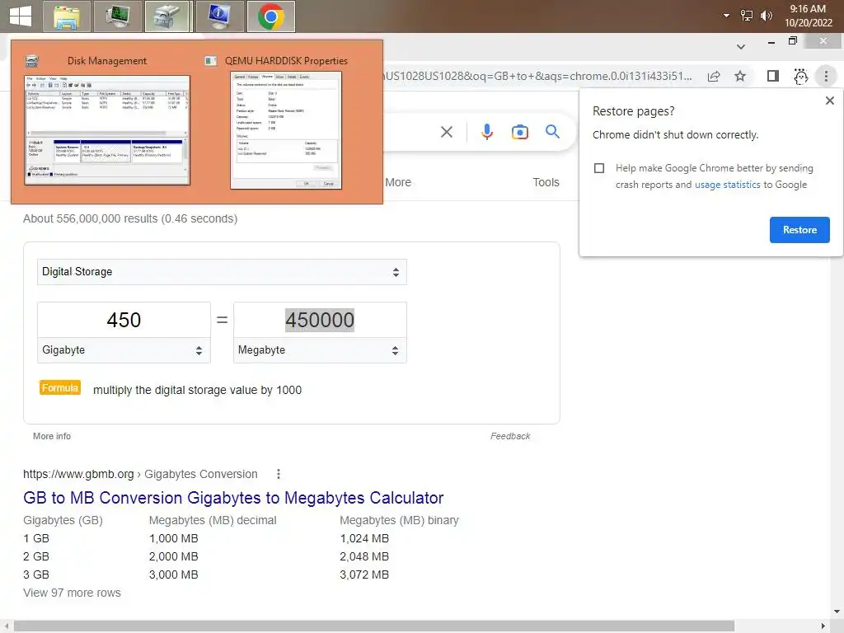Screen dimensions: 844x633
Task: Search by image with the camera icon
Action: click(520, 132)
